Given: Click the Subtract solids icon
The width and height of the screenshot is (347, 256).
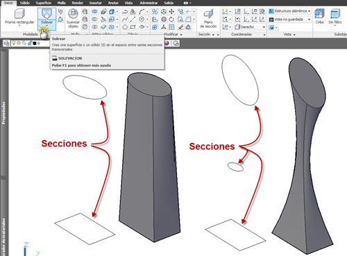Looking at the screenshot, I should [x=94, y=19].
